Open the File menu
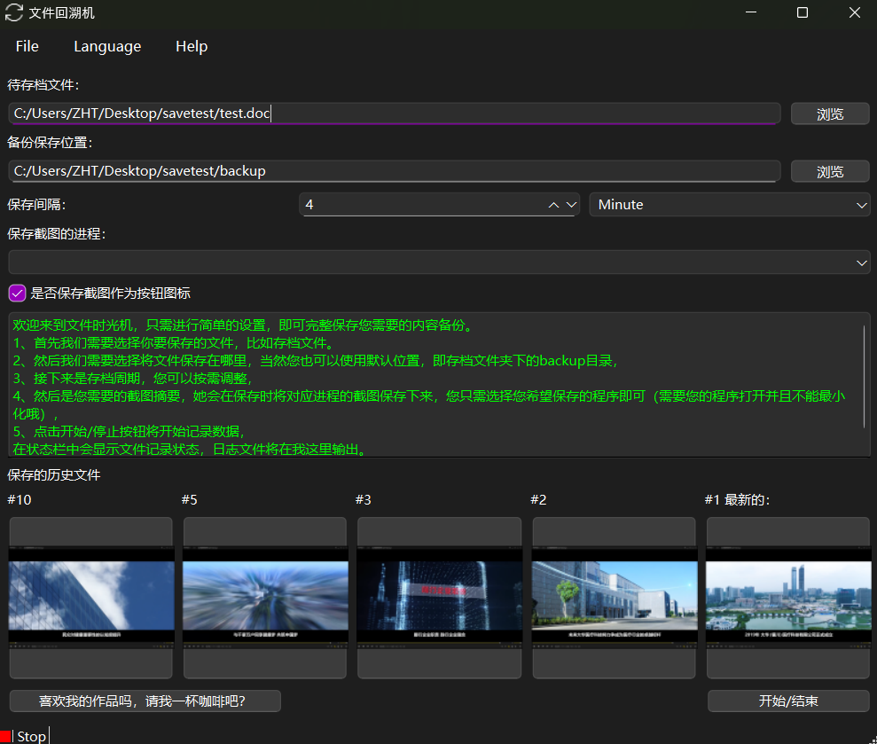Viewport: 877px width, 744px height. click(27, 46)
